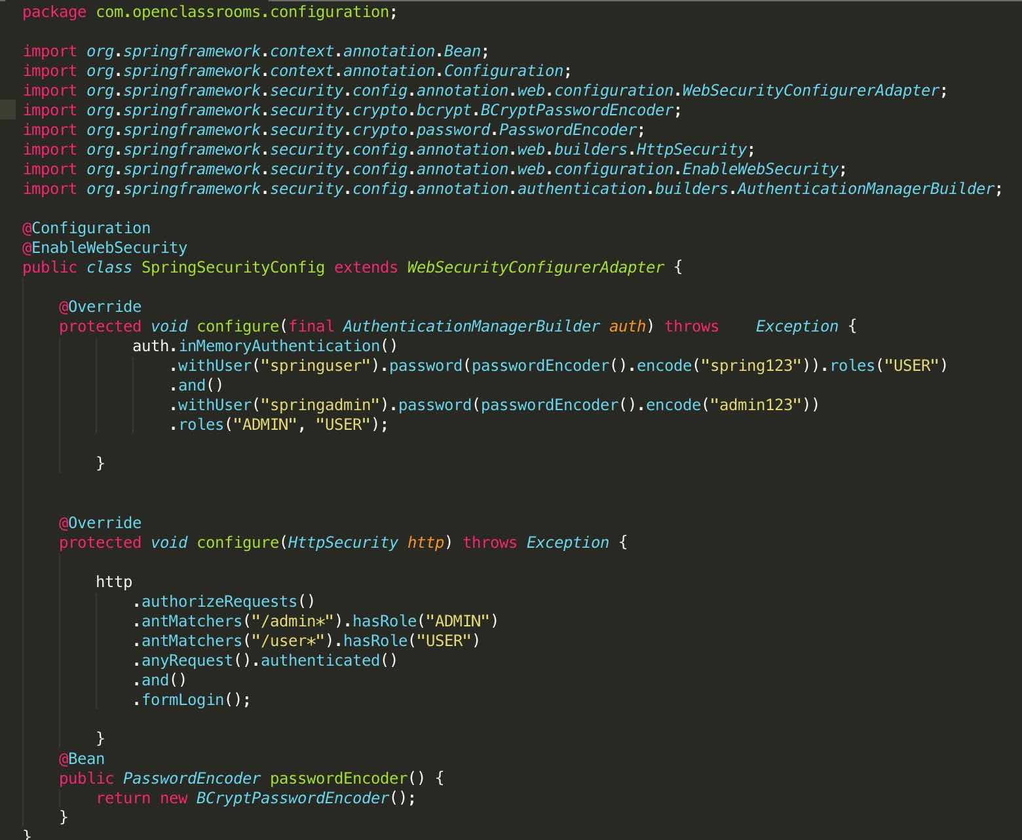
Task: Click the gutter marker beside the BCryptPasswordEncoder import
Action: point(7,110)
